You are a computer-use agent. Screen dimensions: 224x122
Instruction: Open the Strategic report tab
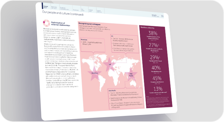pos(46,6)
